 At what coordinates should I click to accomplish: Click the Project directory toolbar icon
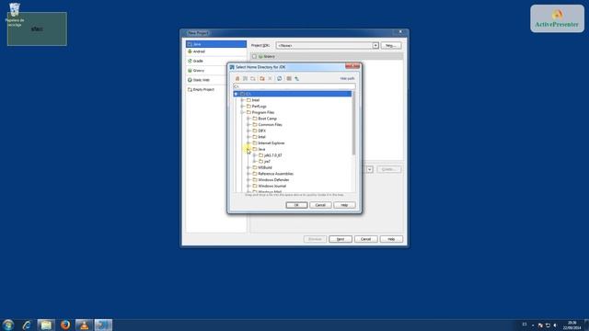tap(245, 78)
